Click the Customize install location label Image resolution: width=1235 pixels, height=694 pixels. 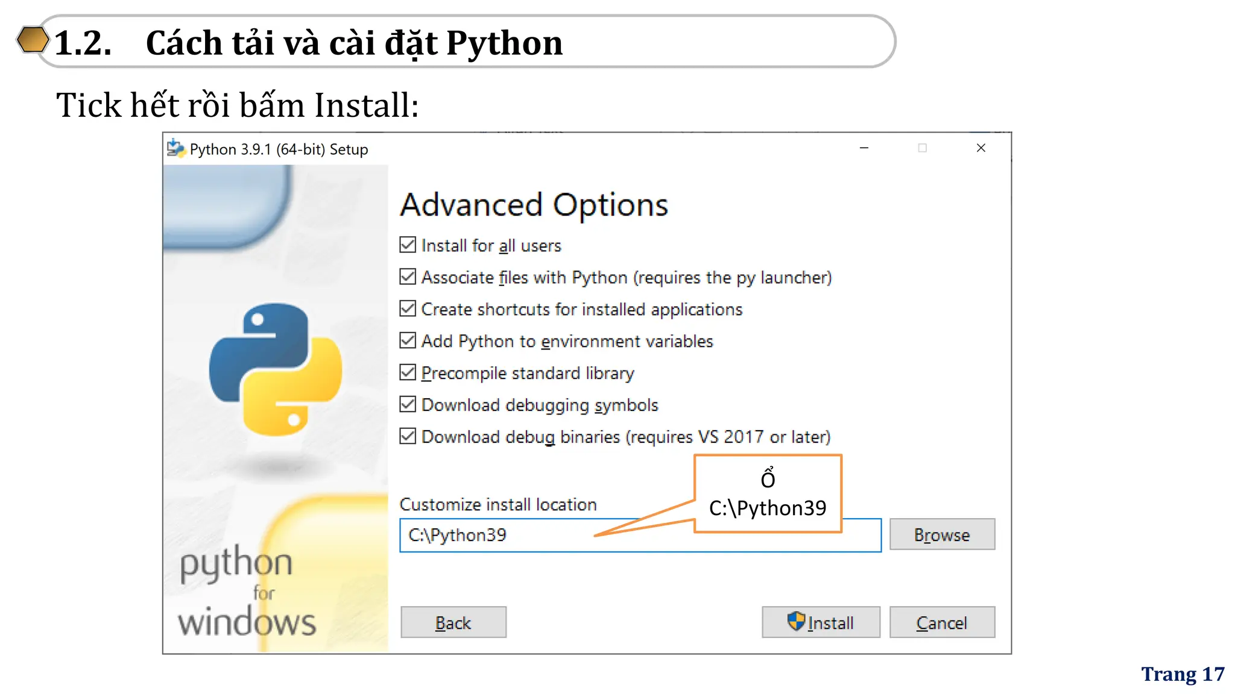coord(498,504)
